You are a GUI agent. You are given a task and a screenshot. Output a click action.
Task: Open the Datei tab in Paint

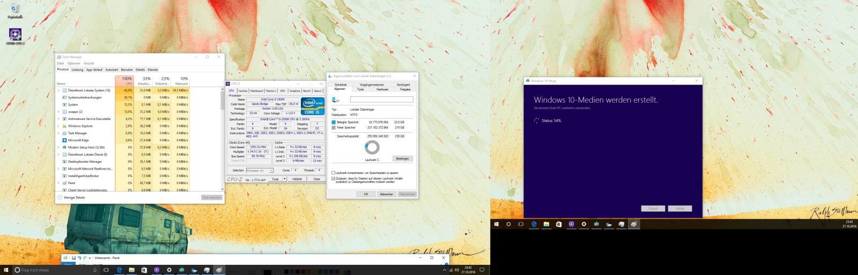[68, 264]
